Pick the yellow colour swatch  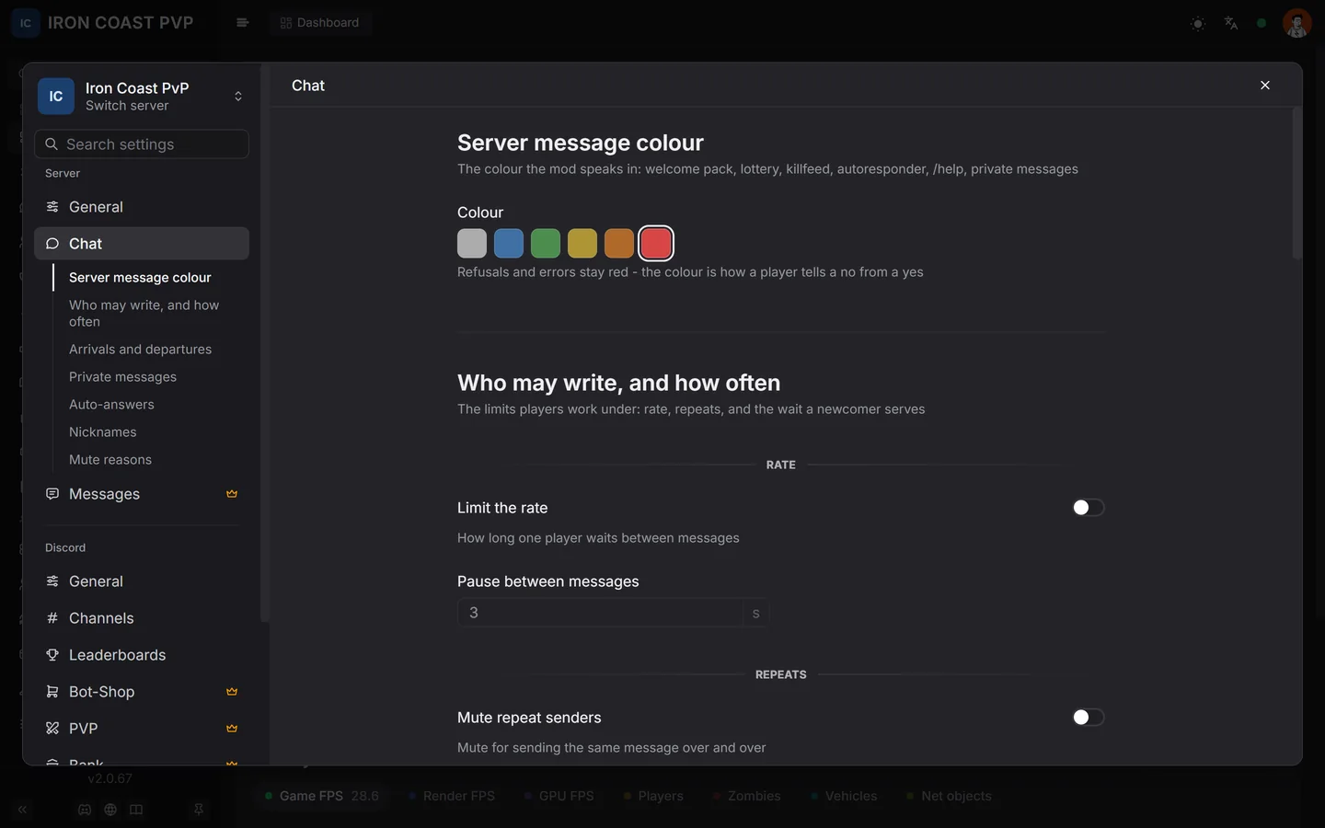[x=582, y=244]
